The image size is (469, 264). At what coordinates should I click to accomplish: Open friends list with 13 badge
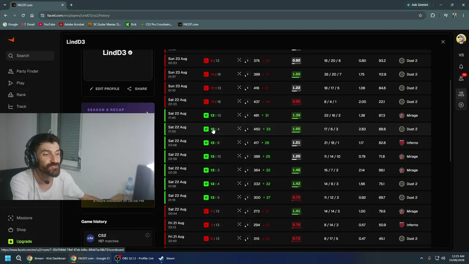[462, 78]
